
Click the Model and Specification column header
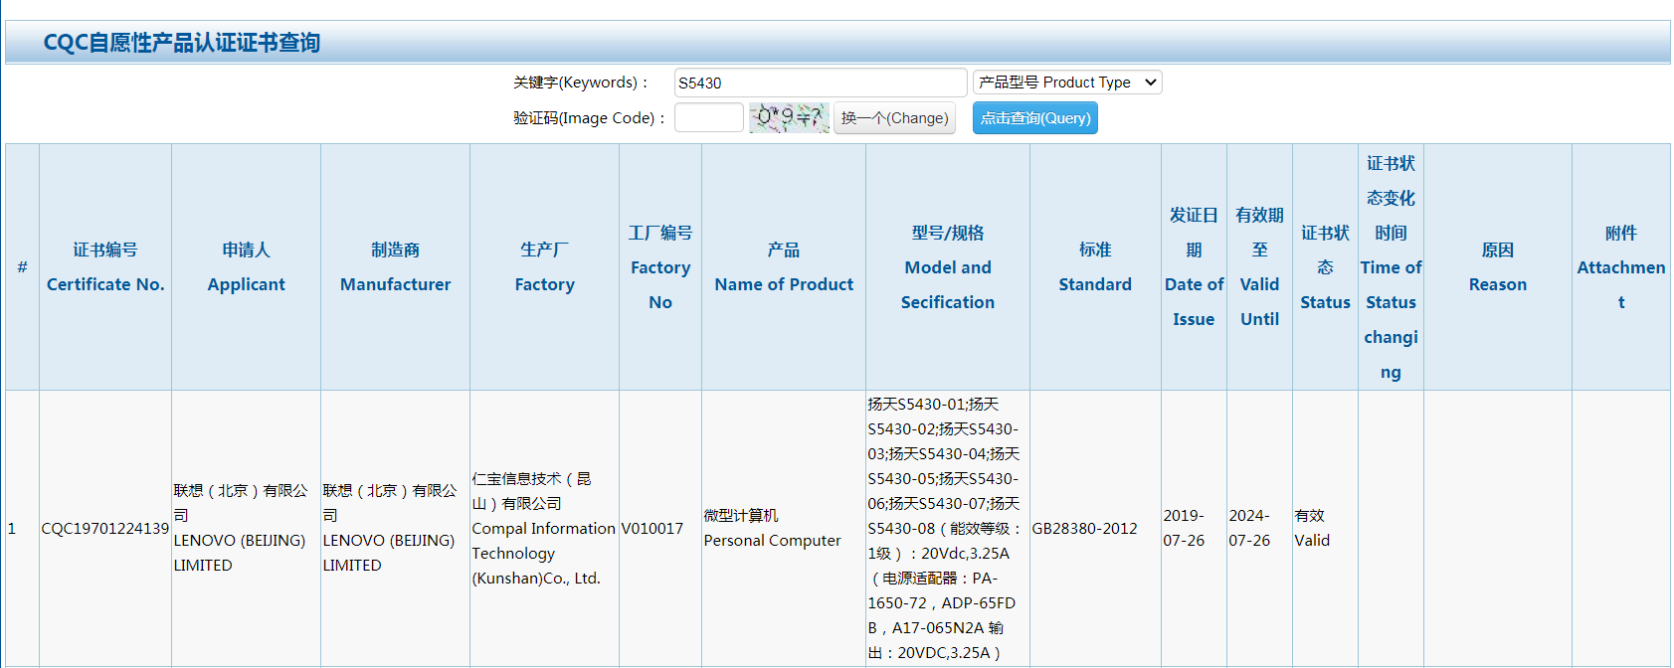pos(948,266)
